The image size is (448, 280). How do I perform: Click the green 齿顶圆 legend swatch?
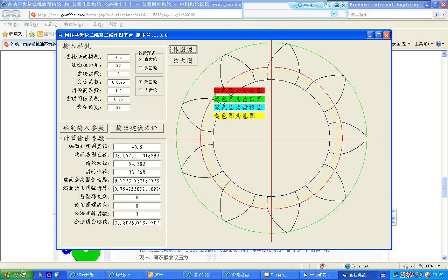click(x=239, y=99)
